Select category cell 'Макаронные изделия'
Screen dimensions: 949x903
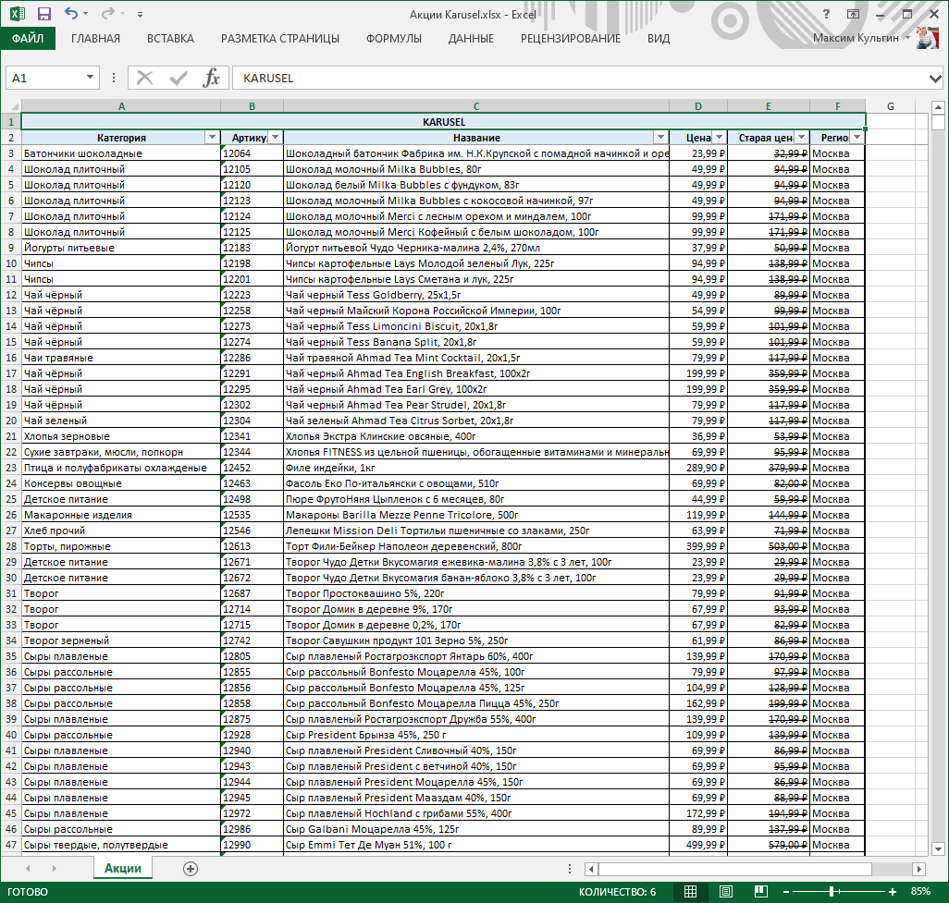[x=121, y=516]
